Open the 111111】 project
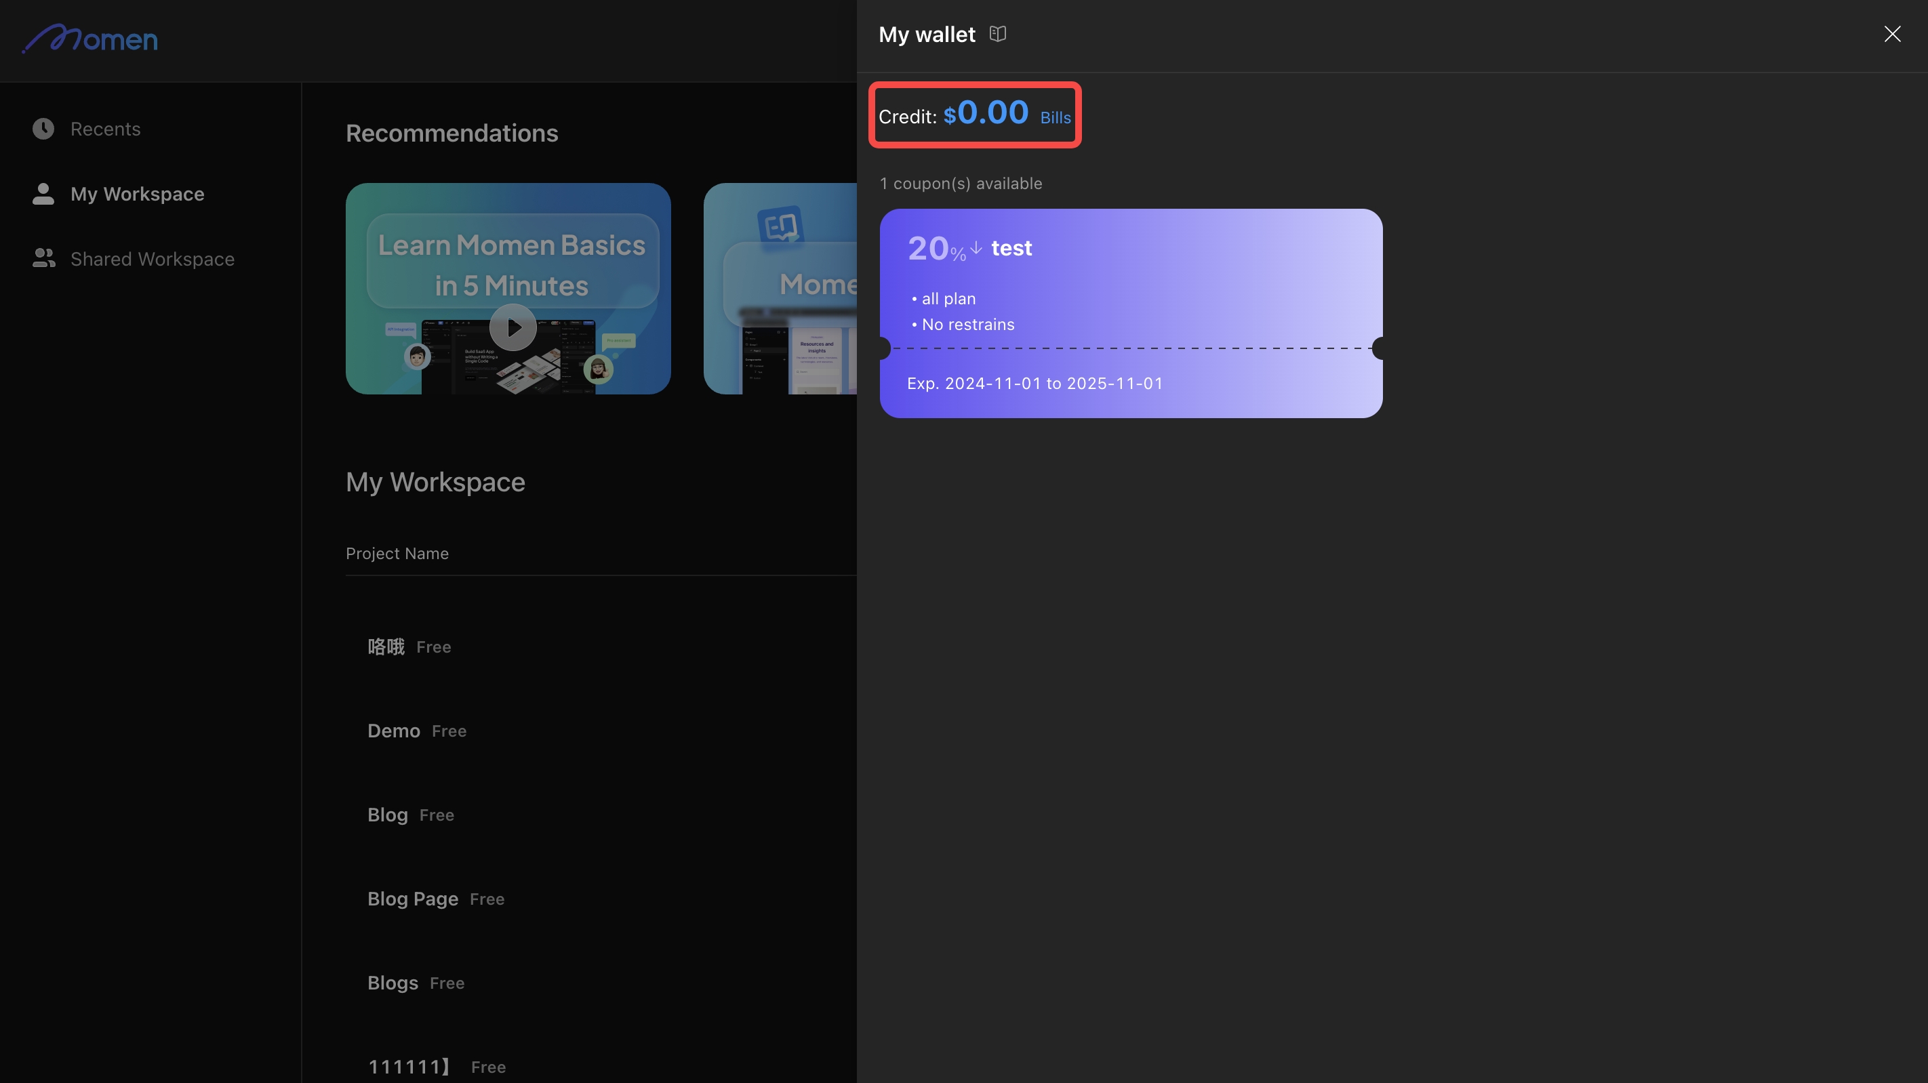1928x1083 pixels. click(x=409, y=1067)
